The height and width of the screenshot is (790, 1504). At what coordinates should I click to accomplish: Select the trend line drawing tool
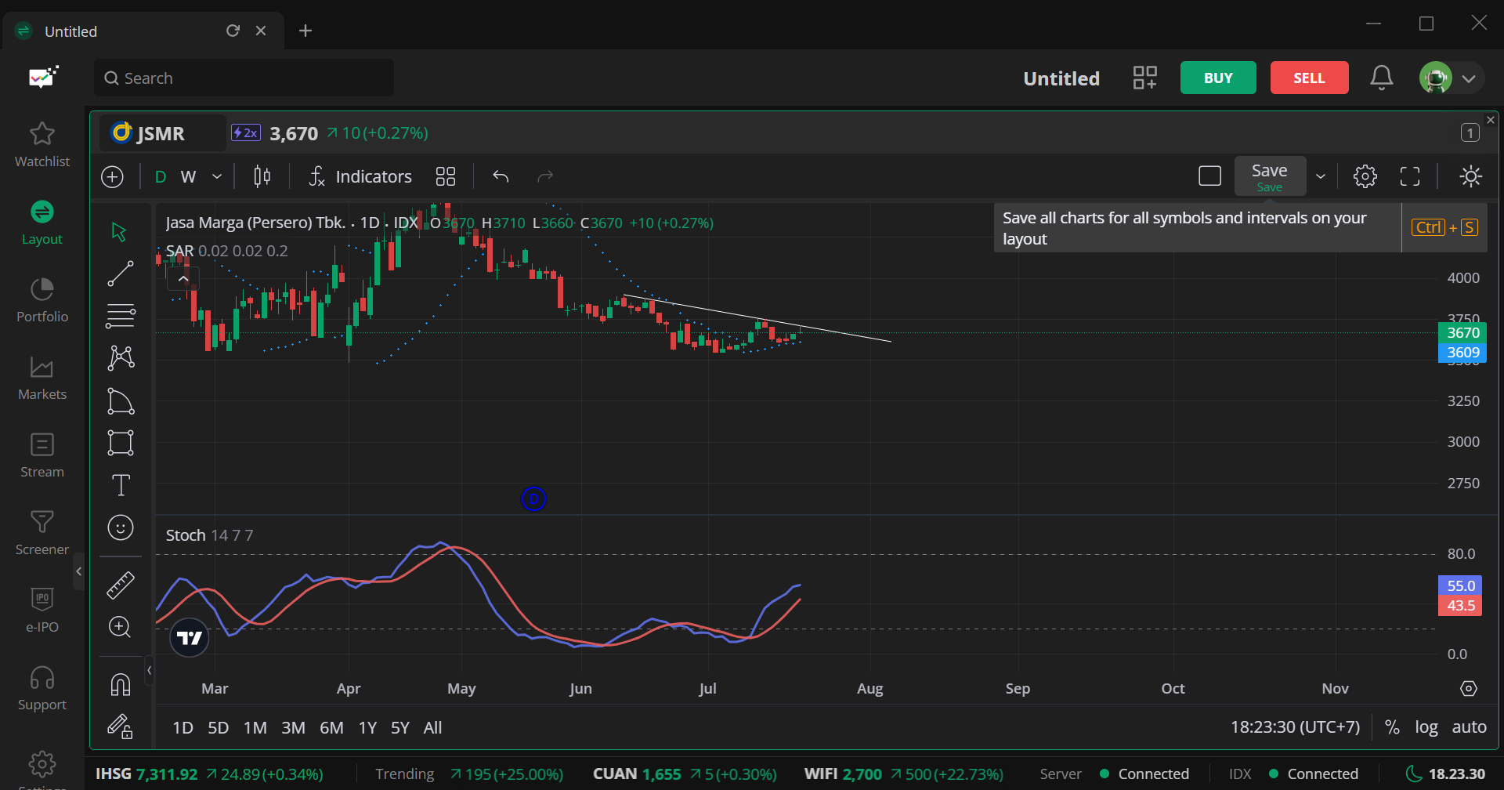pos(120,274)
